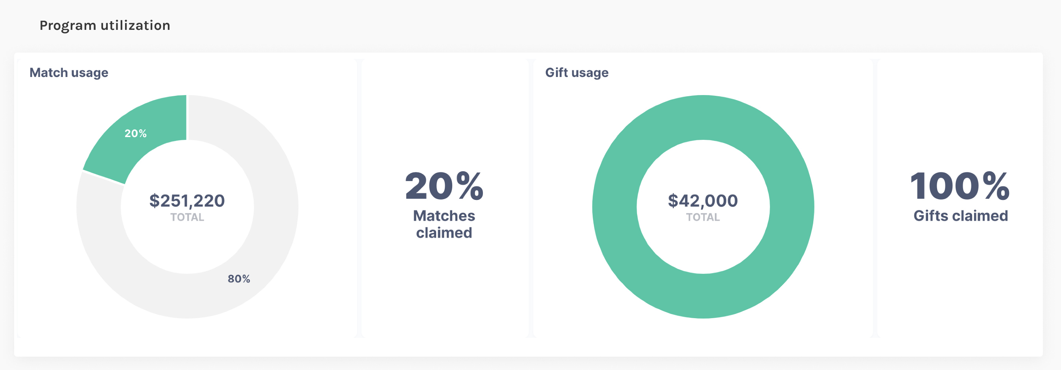Click TOTAL text under $251,220
Viewport: 1061px width, 370px height.
coord(188,217)
